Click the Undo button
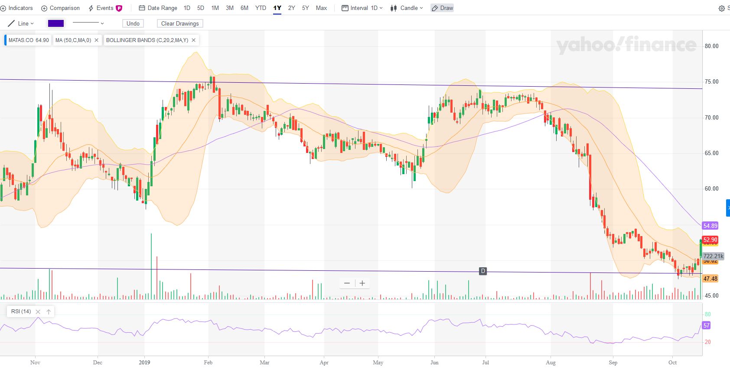 [133, 23]
